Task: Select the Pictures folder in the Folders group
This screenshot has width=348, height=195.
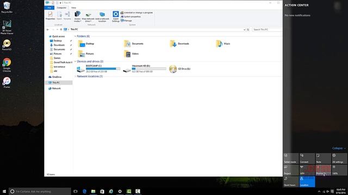Action: coord(86,54)
